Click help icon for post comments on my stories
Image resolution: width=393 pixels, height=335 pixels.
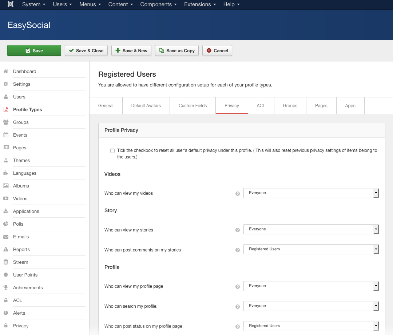(238, 250)
